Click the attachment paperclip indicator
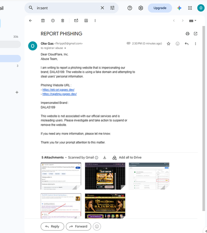 (129, 43)
